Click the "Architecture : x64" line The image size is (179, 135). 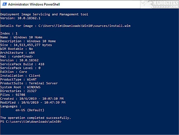click(16, 53)
